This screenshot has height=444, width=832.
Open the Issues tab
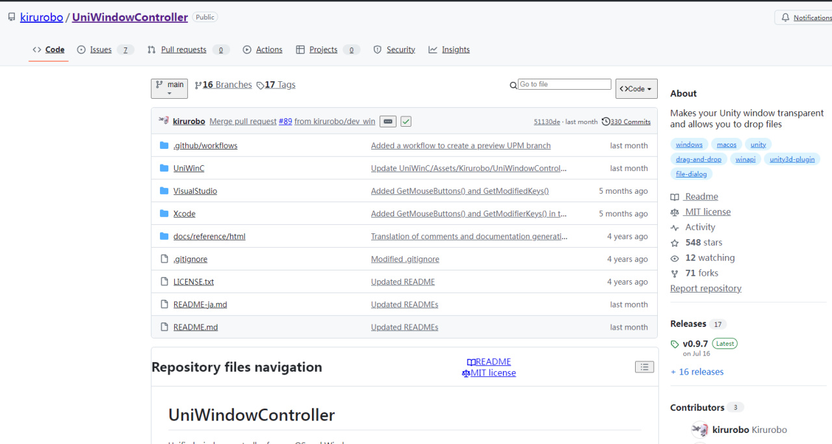click(105, 49)
